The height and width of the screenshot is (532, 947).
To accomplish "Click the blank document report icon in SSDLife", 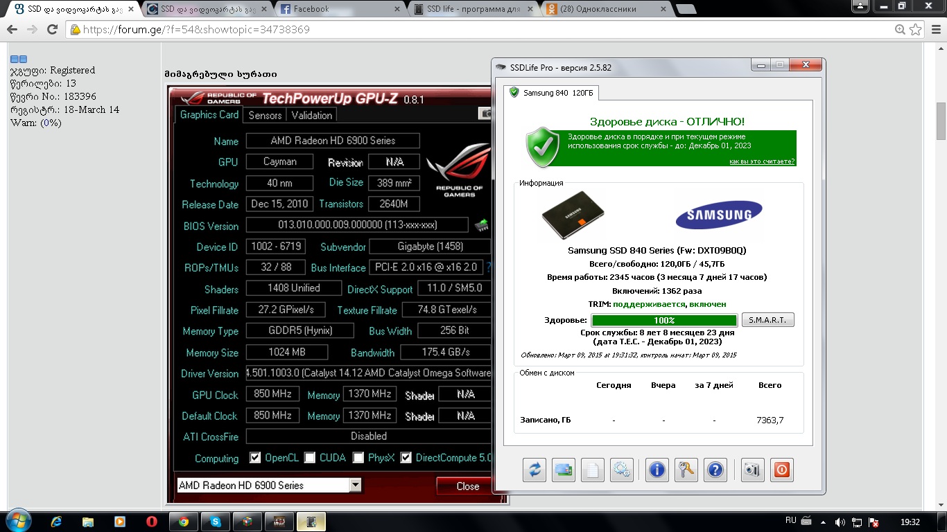I will coord(593,470).
